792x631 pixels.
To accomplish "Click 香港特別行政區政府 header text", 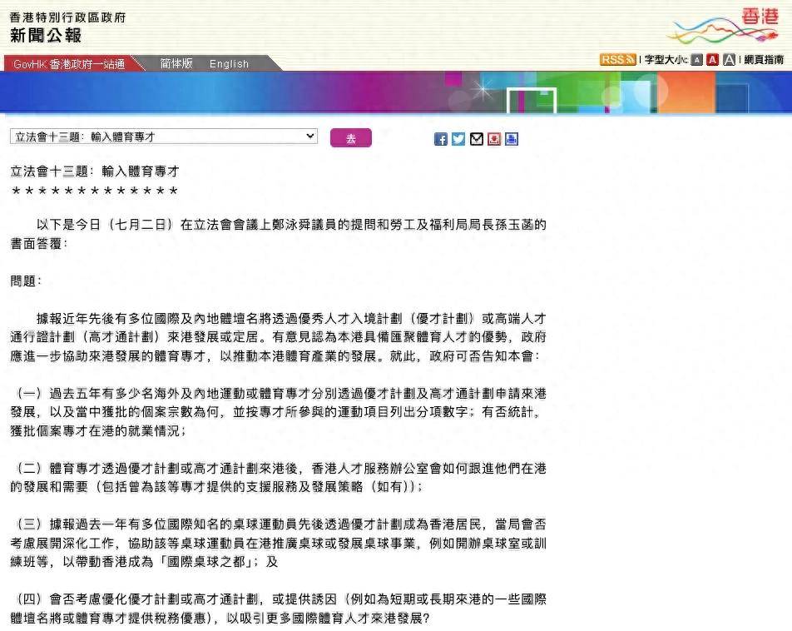I will coord(67,17).
